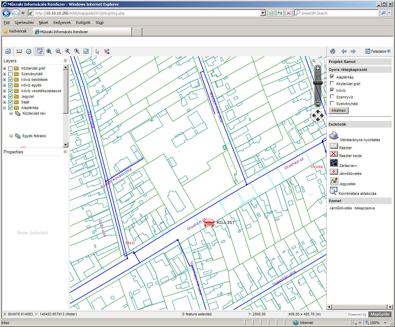Uncheck Alaptérkép in Gyors rétegkapcsoló
The width and height of the screenshot is (395, 327).
coord(332,77)
